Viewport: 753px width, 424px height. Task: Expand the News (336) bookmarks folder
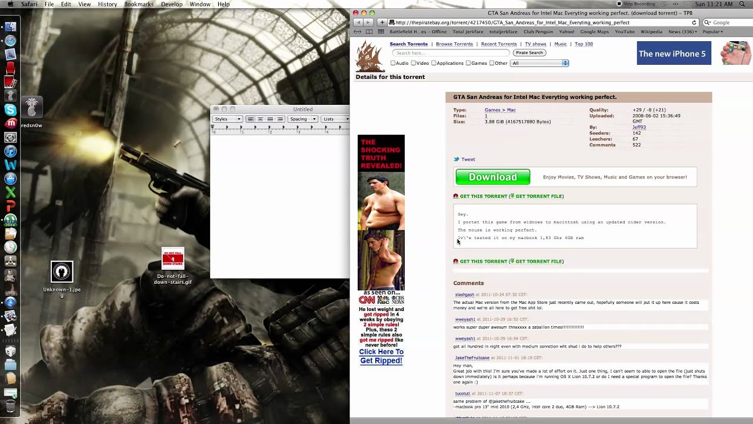pyautogui.click(x=682, y=32)
